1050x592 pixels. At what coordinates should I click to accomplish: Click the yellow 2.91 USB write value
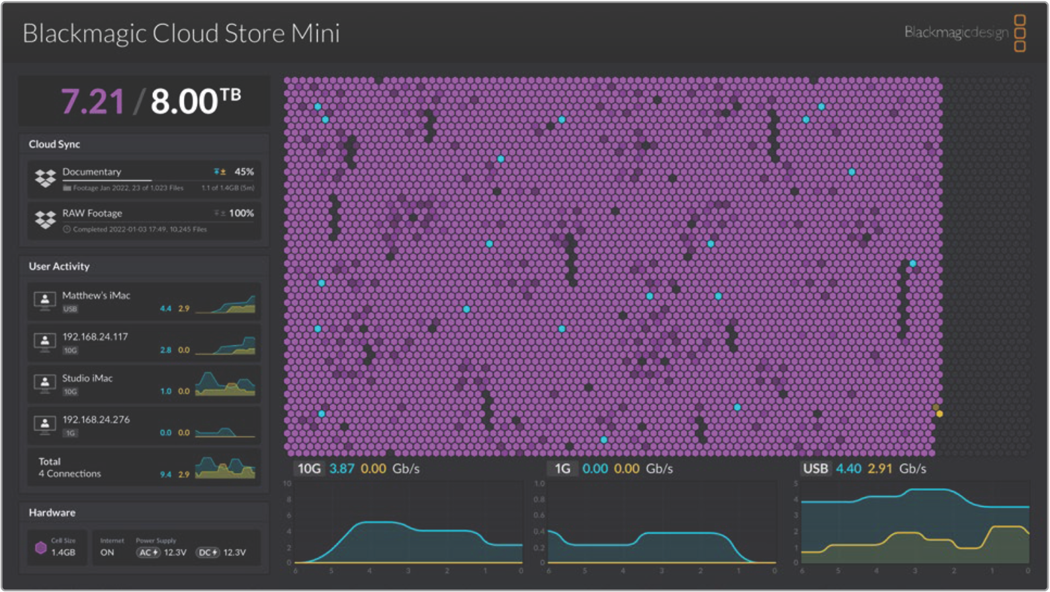[x=880, y=469]
